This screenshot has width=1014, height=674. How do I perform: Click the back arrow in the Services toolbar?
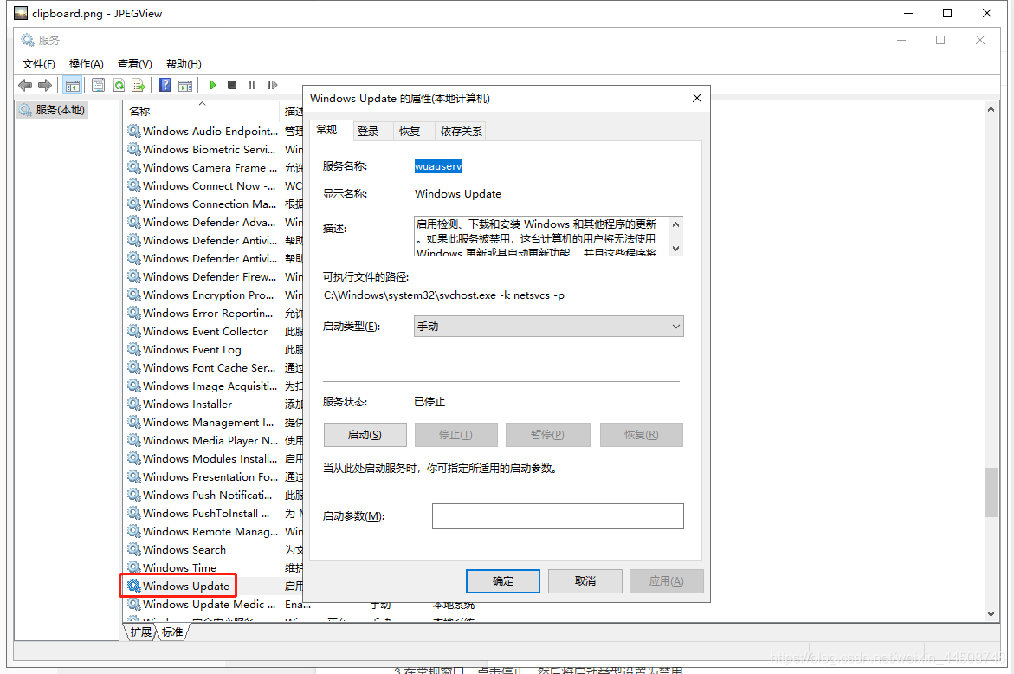pos(25,85)
